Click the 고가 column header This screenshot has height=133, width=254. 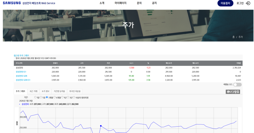[x=82, y=63]
